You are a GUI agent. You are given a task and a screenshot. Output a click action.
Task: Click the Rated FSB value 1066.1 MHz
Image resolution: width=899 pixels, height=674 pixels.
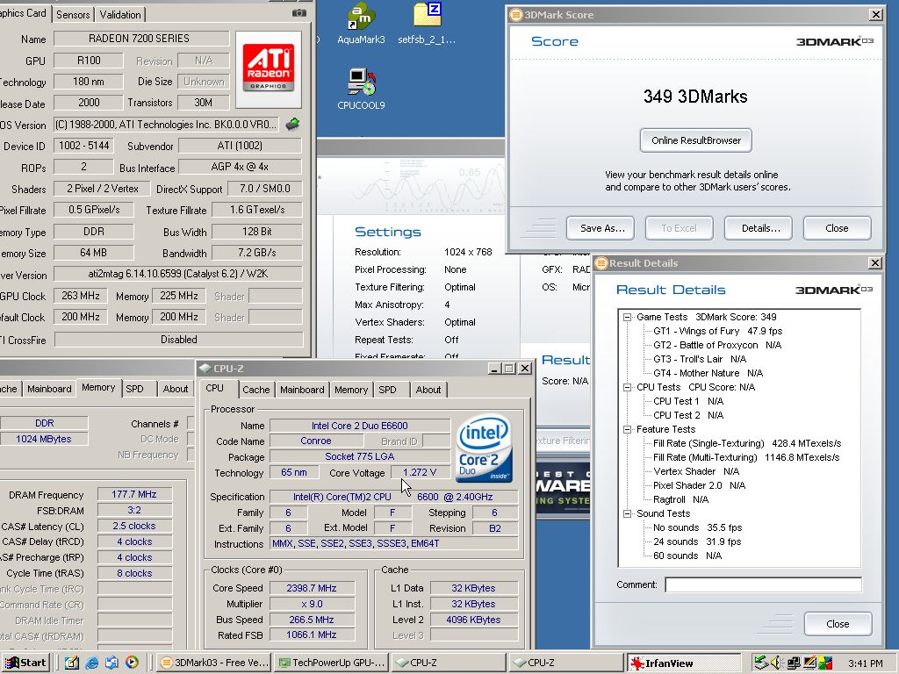312,635
